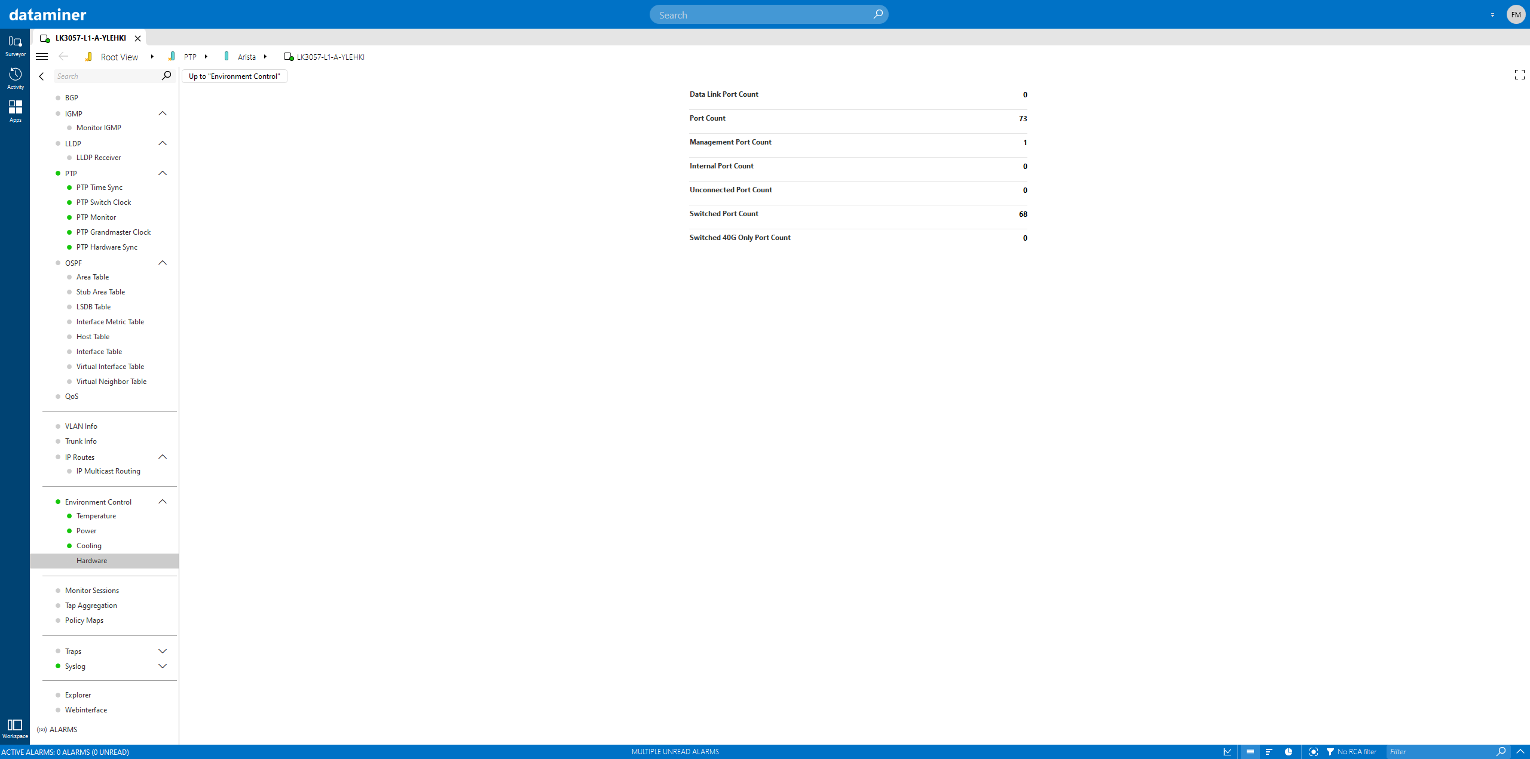
Task: Open the header options dropdown arrow
Action: click(1492, 15)
